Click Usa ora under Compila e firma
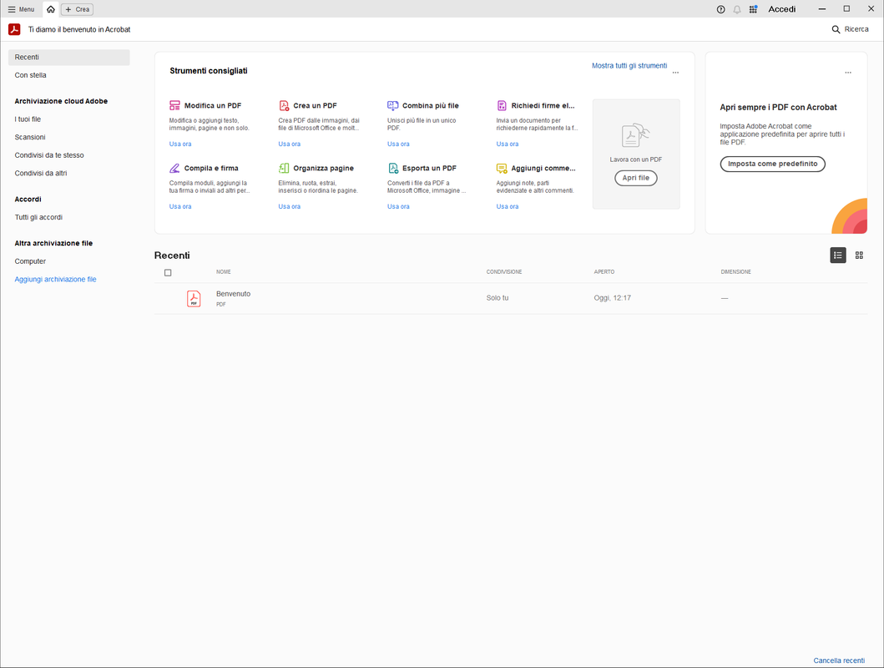The image size is (884, 668). 180,206
